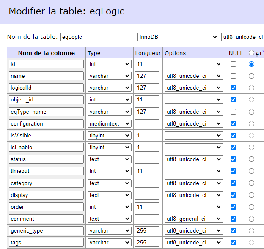The width and height of the screenshot is (264, 249).
Task: Toggle NULL checkbox for eqType_name row
Action: click(233, 112)
